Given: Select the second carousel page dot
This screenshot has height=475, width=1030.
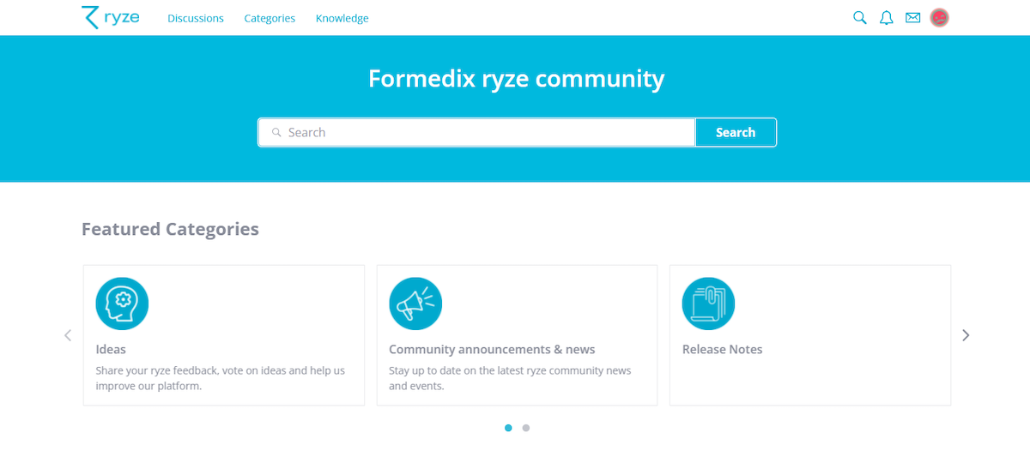Looking at the screenshot, I should tap(526, 428).
